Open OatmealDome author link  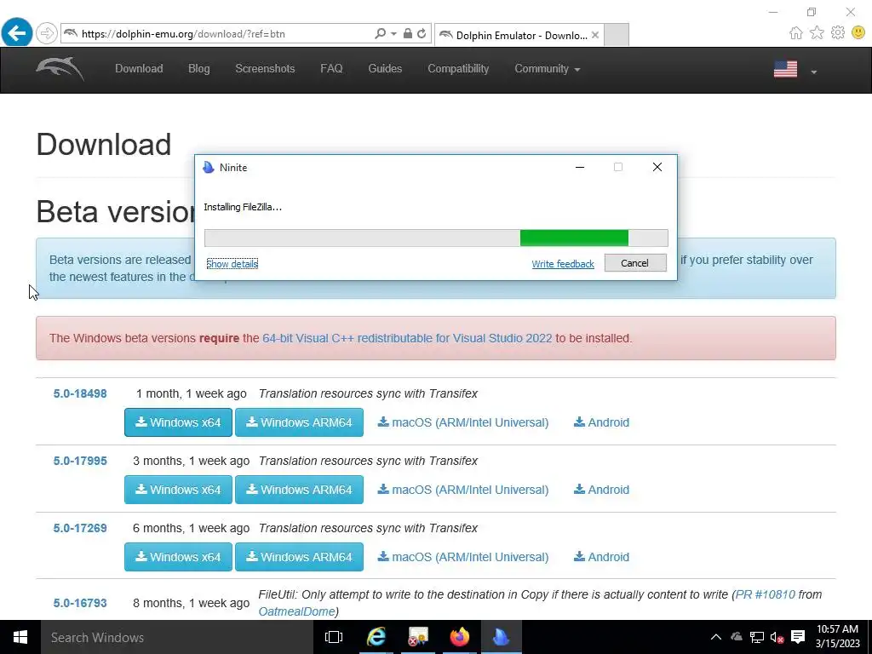pos(295,611)
